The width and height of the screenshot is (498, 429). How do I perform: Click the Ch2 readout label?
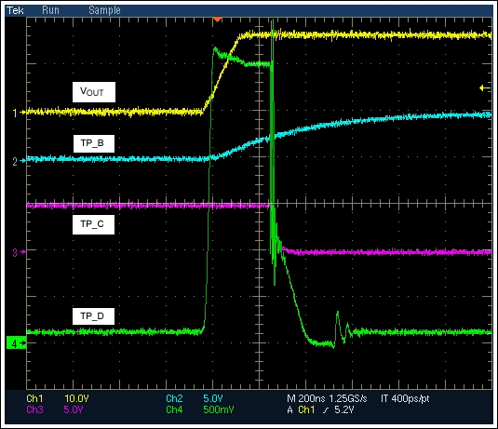coord(174,398)
